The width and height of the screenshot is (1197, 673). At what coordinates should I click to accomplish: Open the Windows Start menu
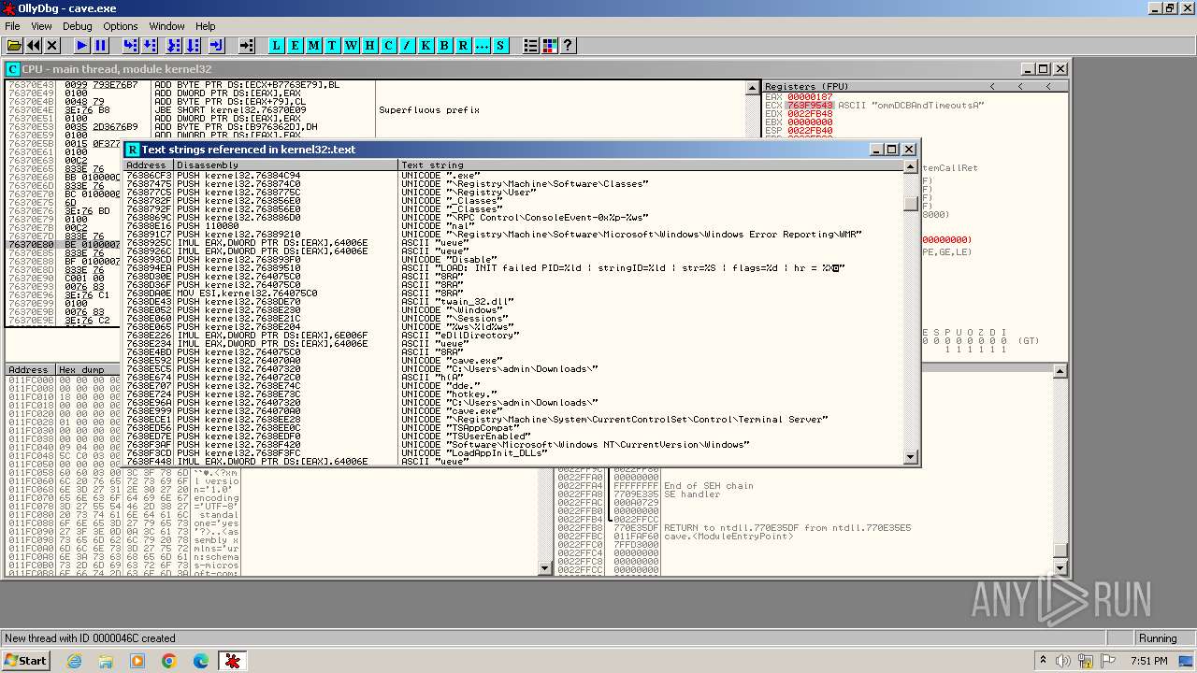tap(25, 661)
